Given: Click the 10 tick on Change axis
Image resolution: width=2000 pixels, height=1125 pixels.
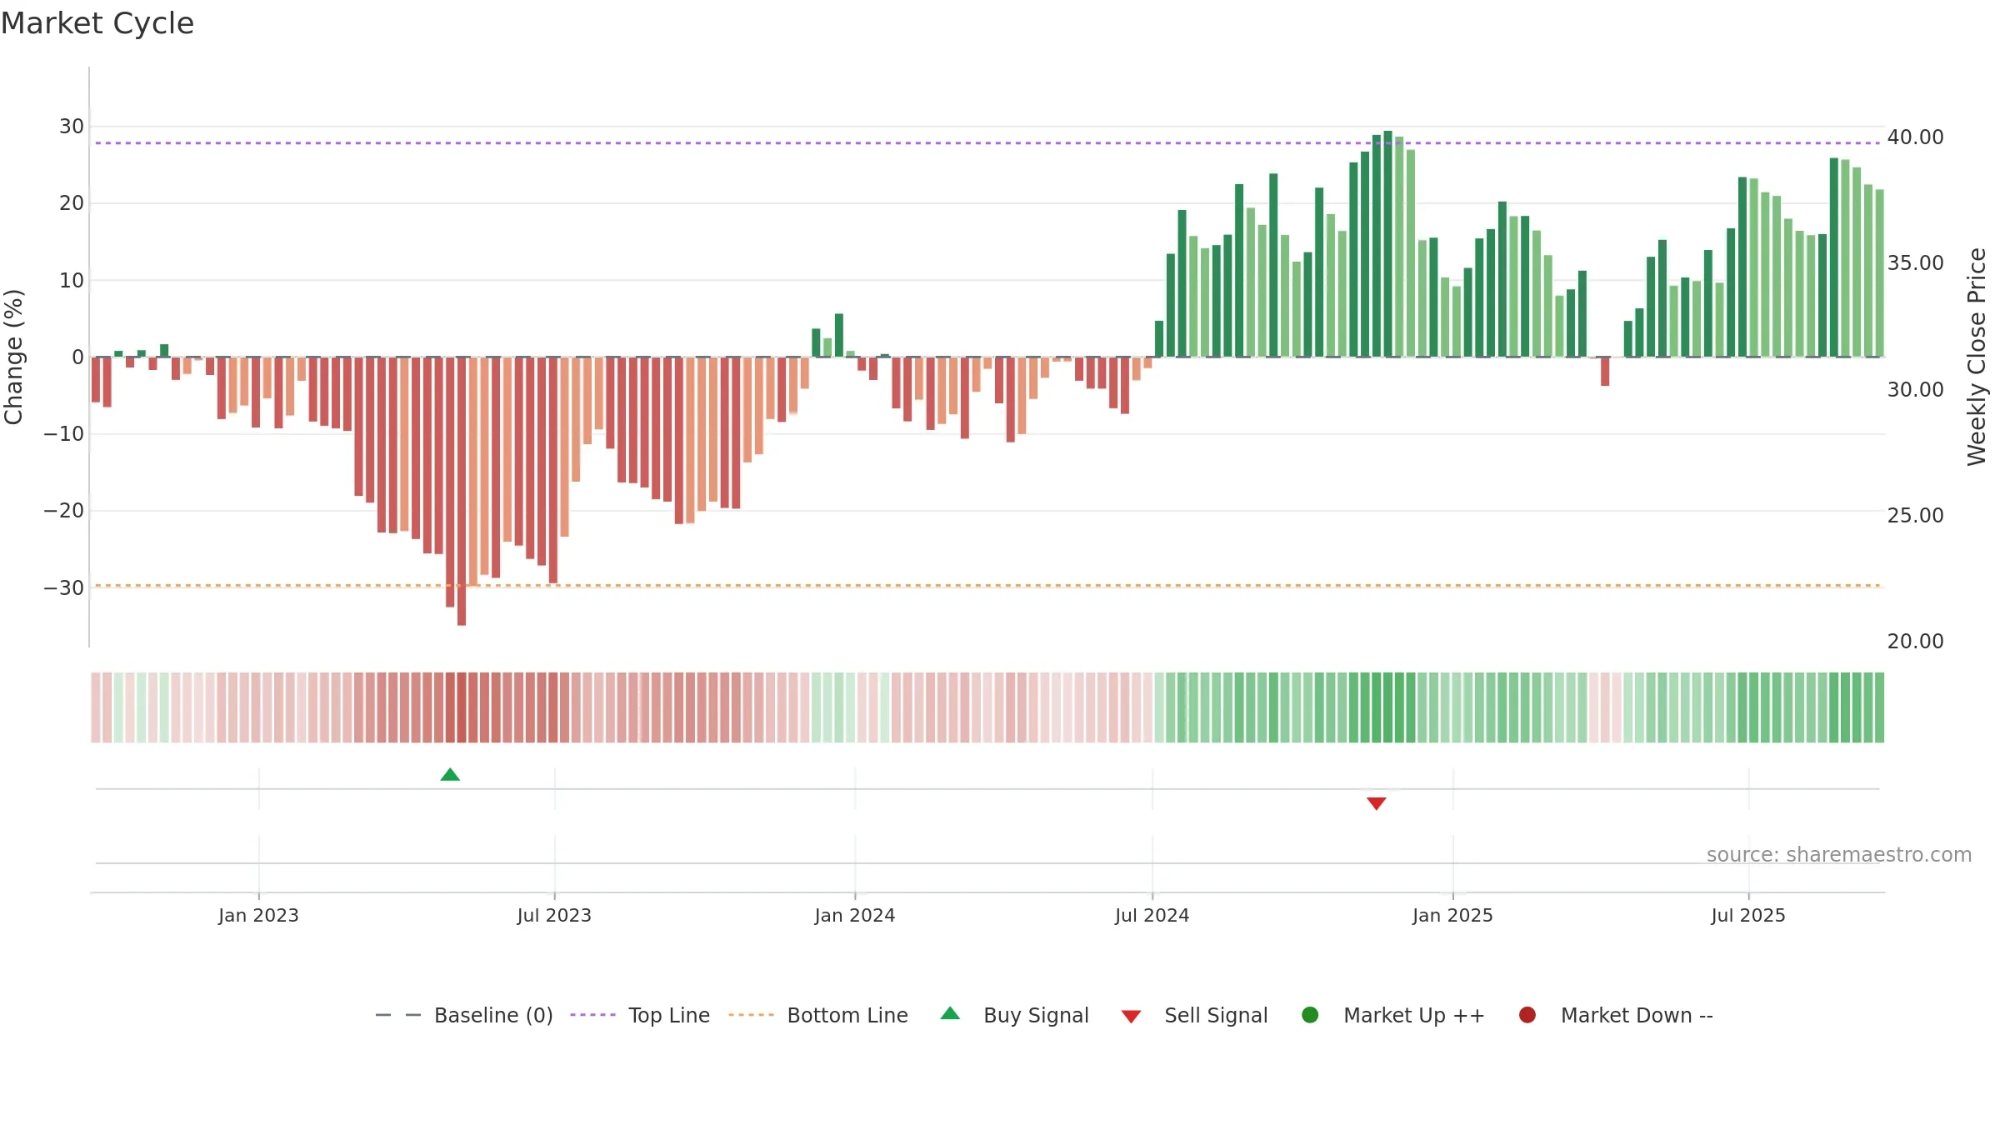Looking at the screenshot, I should tap(72, 281).
